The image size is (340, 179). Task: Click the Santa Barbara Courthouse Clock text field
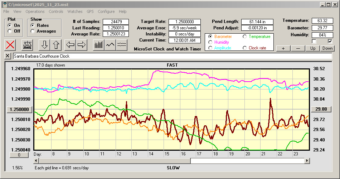coord(172,56)
